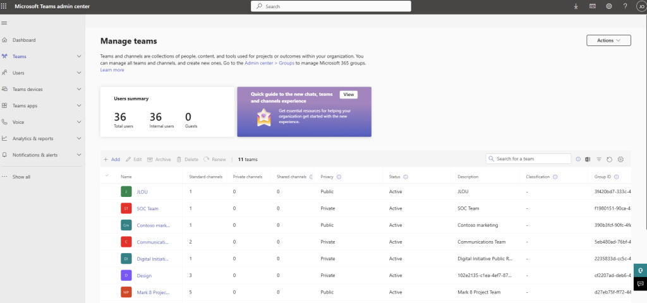Image resolution: width=647 pixels, height=303 pixels.
Task: Click the red C avatar for Communications
Action: click(x=126, y=242)
